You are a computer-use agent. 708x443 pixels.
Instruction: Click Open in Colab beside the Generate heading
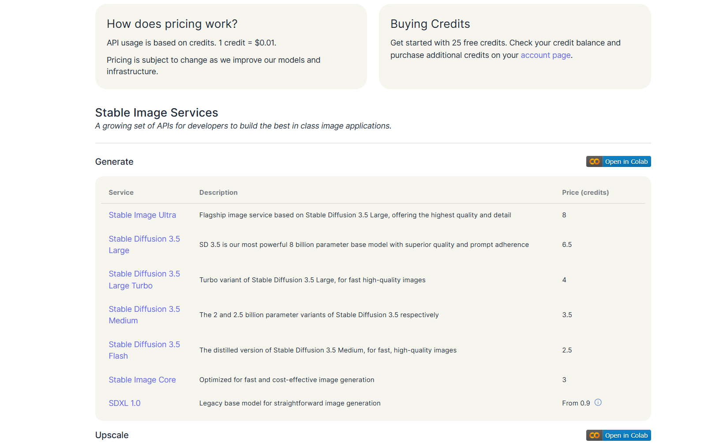[x=618, y=162]
